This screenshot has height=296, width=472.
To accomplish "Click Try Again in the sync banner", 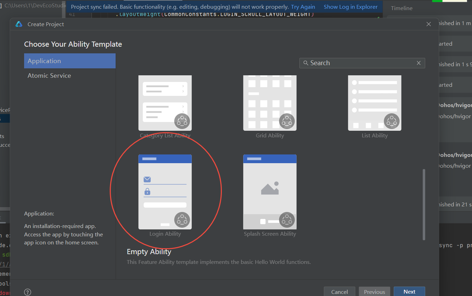I will point(303,7).
